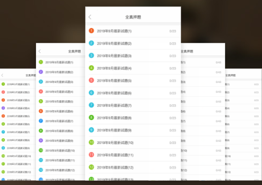Open 2019年9月最新试题(12) on second-left screen
The height and width of the screenshot is (185, 262).
61,170
